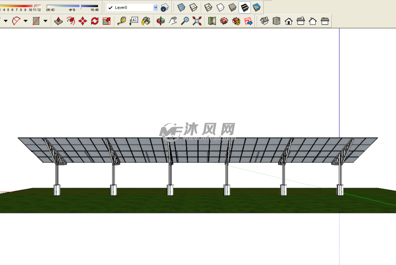Viewport: 396px width, 265px height.
Task: Toggle Back Edges style
Action: (193, 8)
